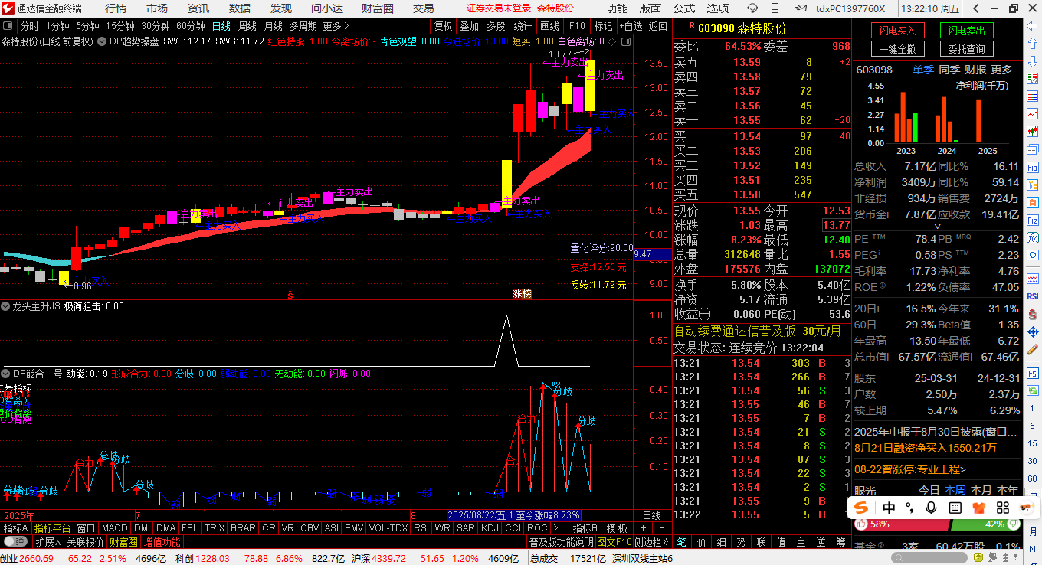The image size is (1042, 565).
Task: Select the MACD indicator tab
Action: tap(115, 528)
